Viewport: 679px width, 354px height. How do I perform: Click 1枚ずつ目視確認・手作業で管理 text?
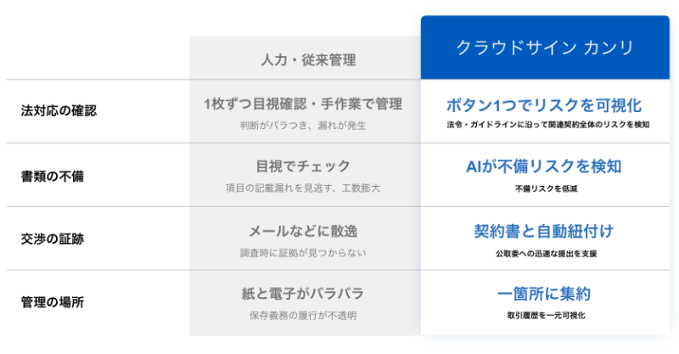pos(303,104)
